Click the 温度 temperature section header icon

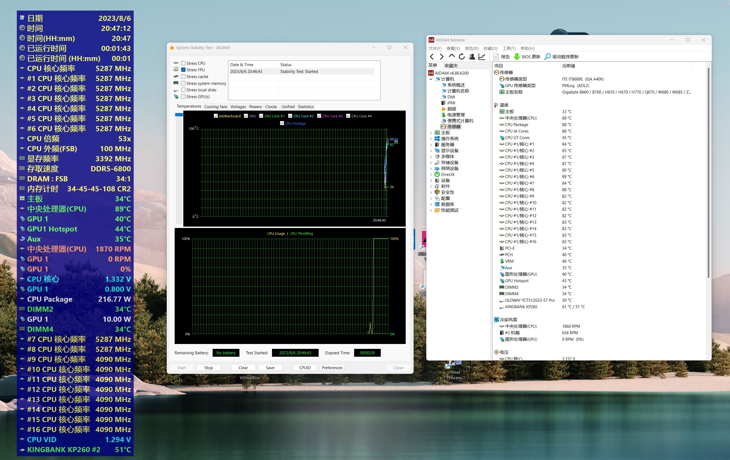[496, 105]
